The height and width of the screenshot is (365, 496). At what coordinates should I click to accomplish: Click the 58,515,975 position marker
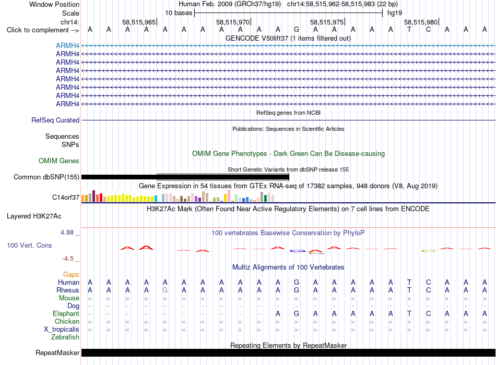click(327, 22)
